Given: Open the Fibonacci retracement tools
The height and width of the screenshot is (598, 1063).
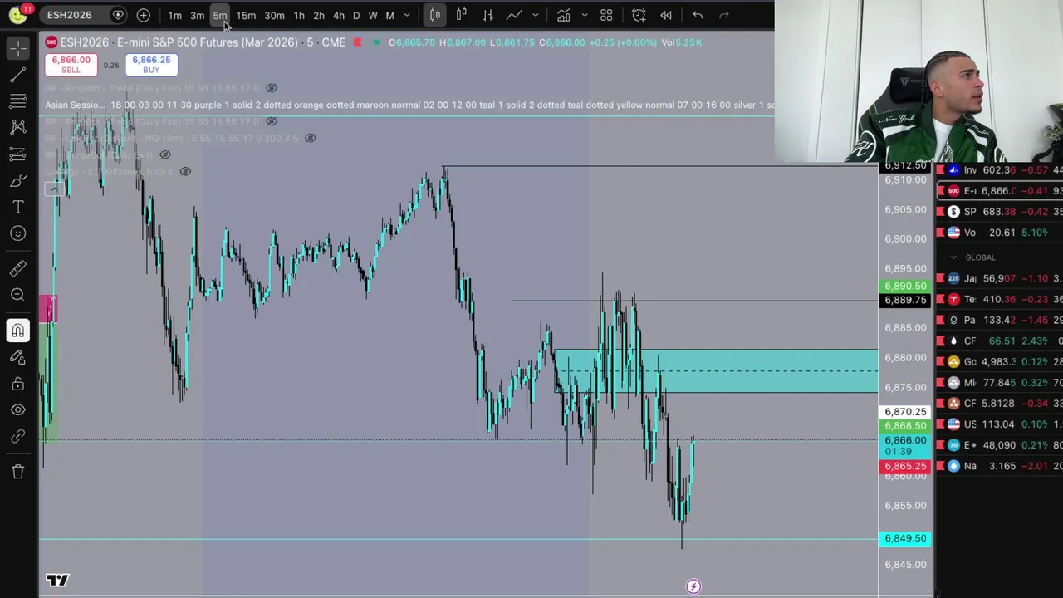Looking at the screenshot, I should (17, 101).
